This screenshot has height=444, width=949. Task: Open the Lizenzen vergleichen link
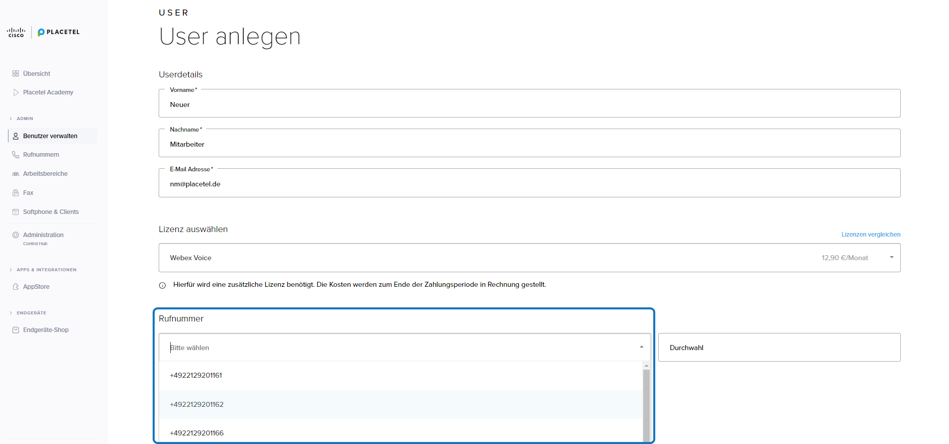click(x=871, y=235)
